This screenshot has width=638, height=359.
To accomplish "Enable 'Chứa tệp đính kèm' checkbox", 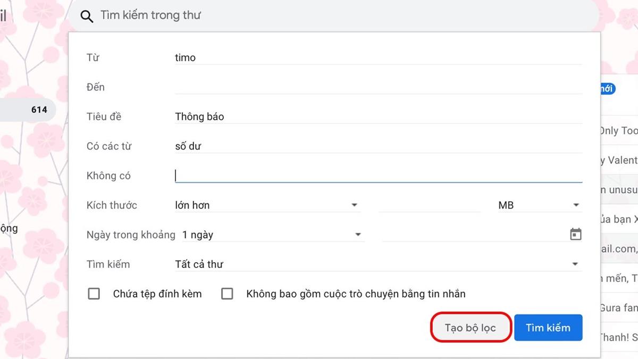I will click(94, 294).
